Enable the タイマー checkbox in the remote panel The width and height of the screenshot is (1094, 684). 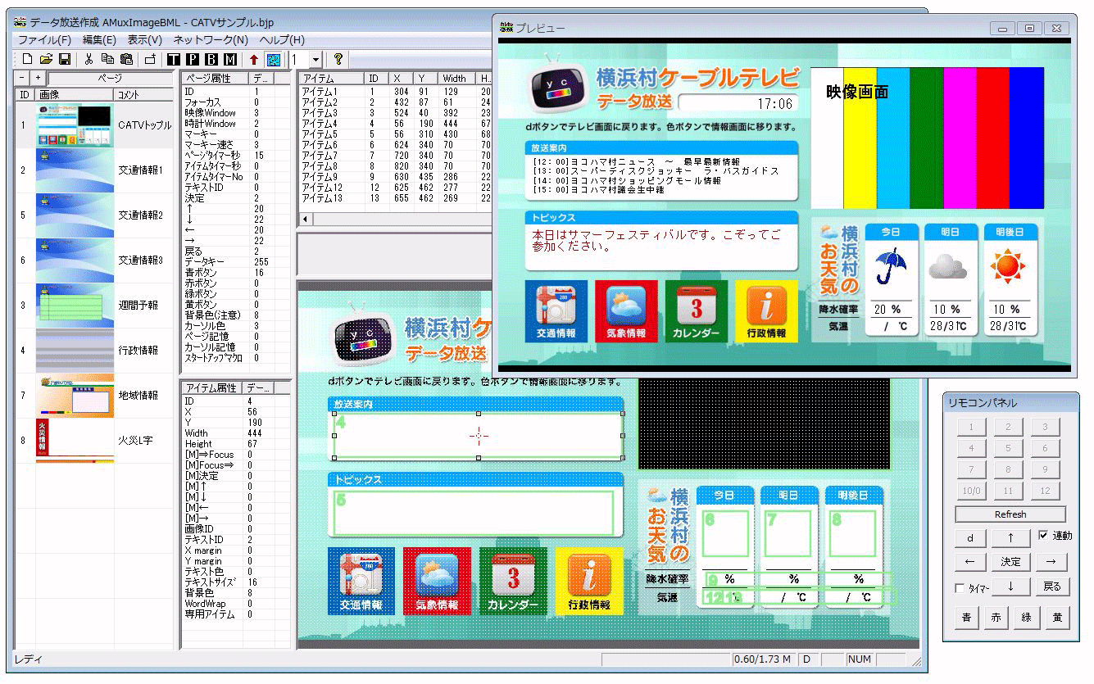[x=960, y=588]
